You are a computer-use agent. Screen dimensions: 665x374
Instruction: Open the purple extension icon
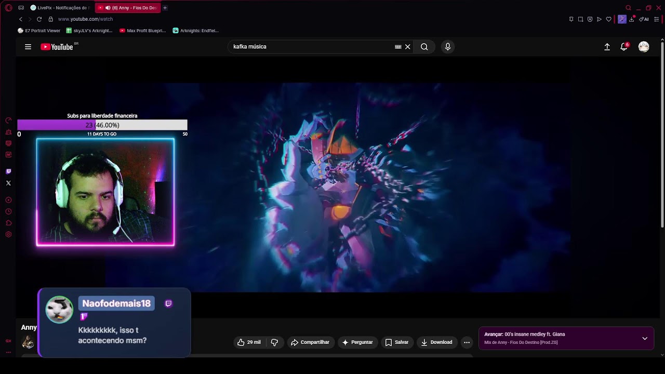pos(622,19)
